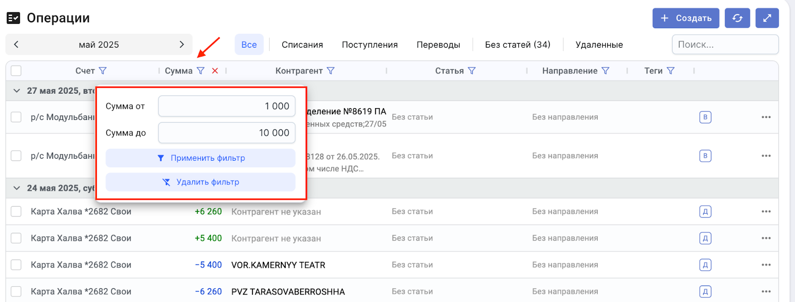This screenshot has width=795, height=302.
Task: Toggle the select-all checkbox in table header
Action: click(x=16, y=70)
